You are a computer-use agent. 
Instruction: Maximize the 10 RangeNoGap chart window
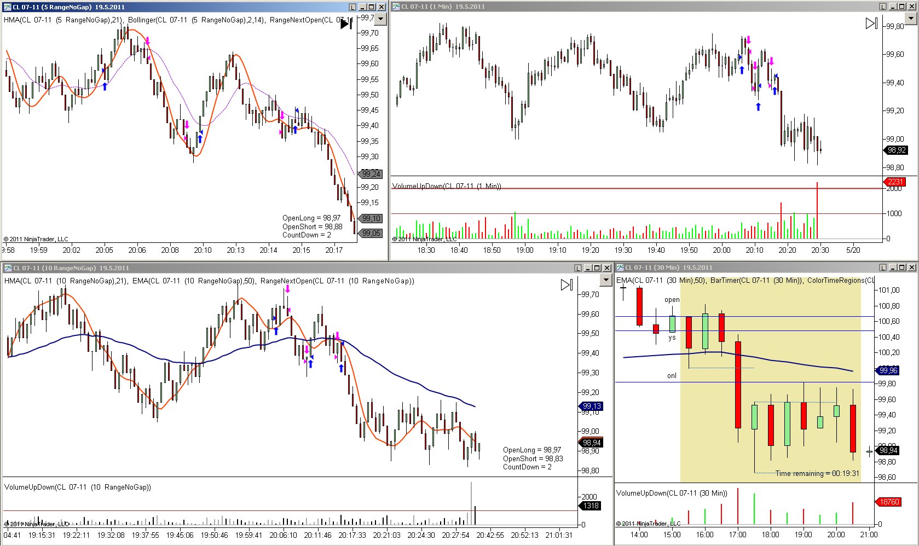(x=597, y=268)
